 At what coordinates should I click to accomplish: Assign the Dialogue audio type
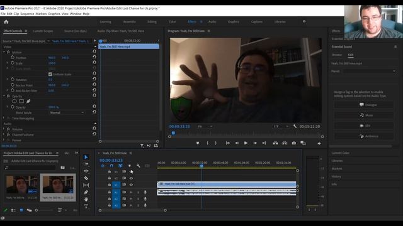[363, 105]
